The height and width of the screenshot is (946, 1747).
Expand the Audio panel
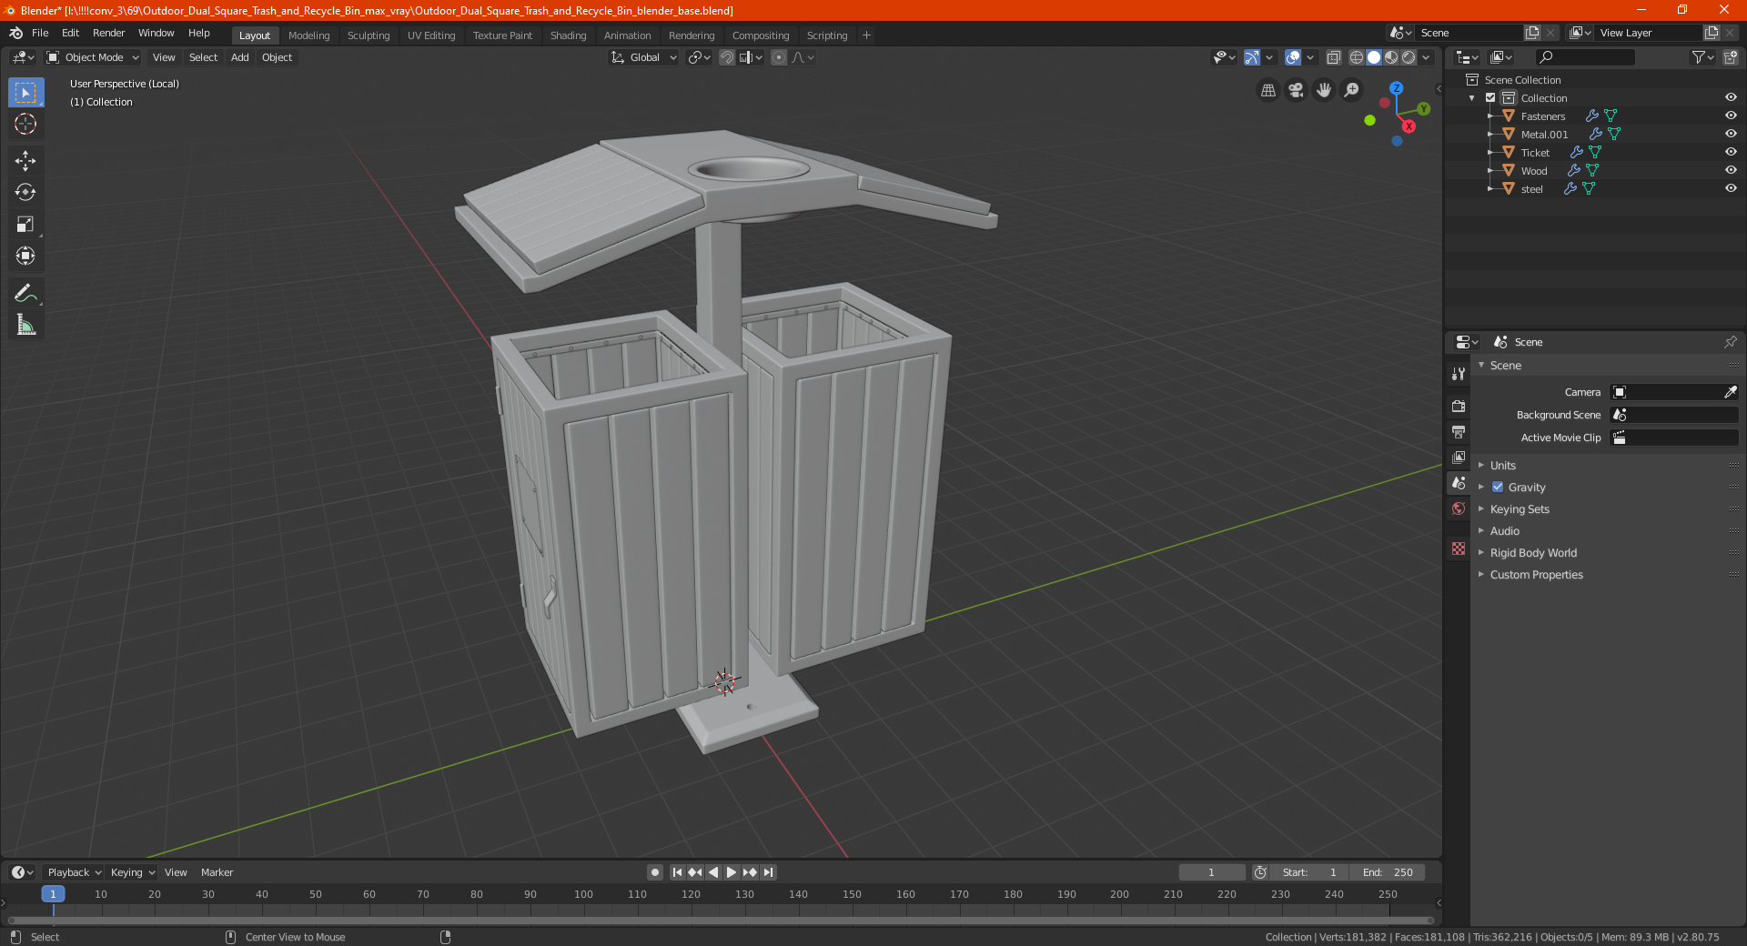[1504, 530]
